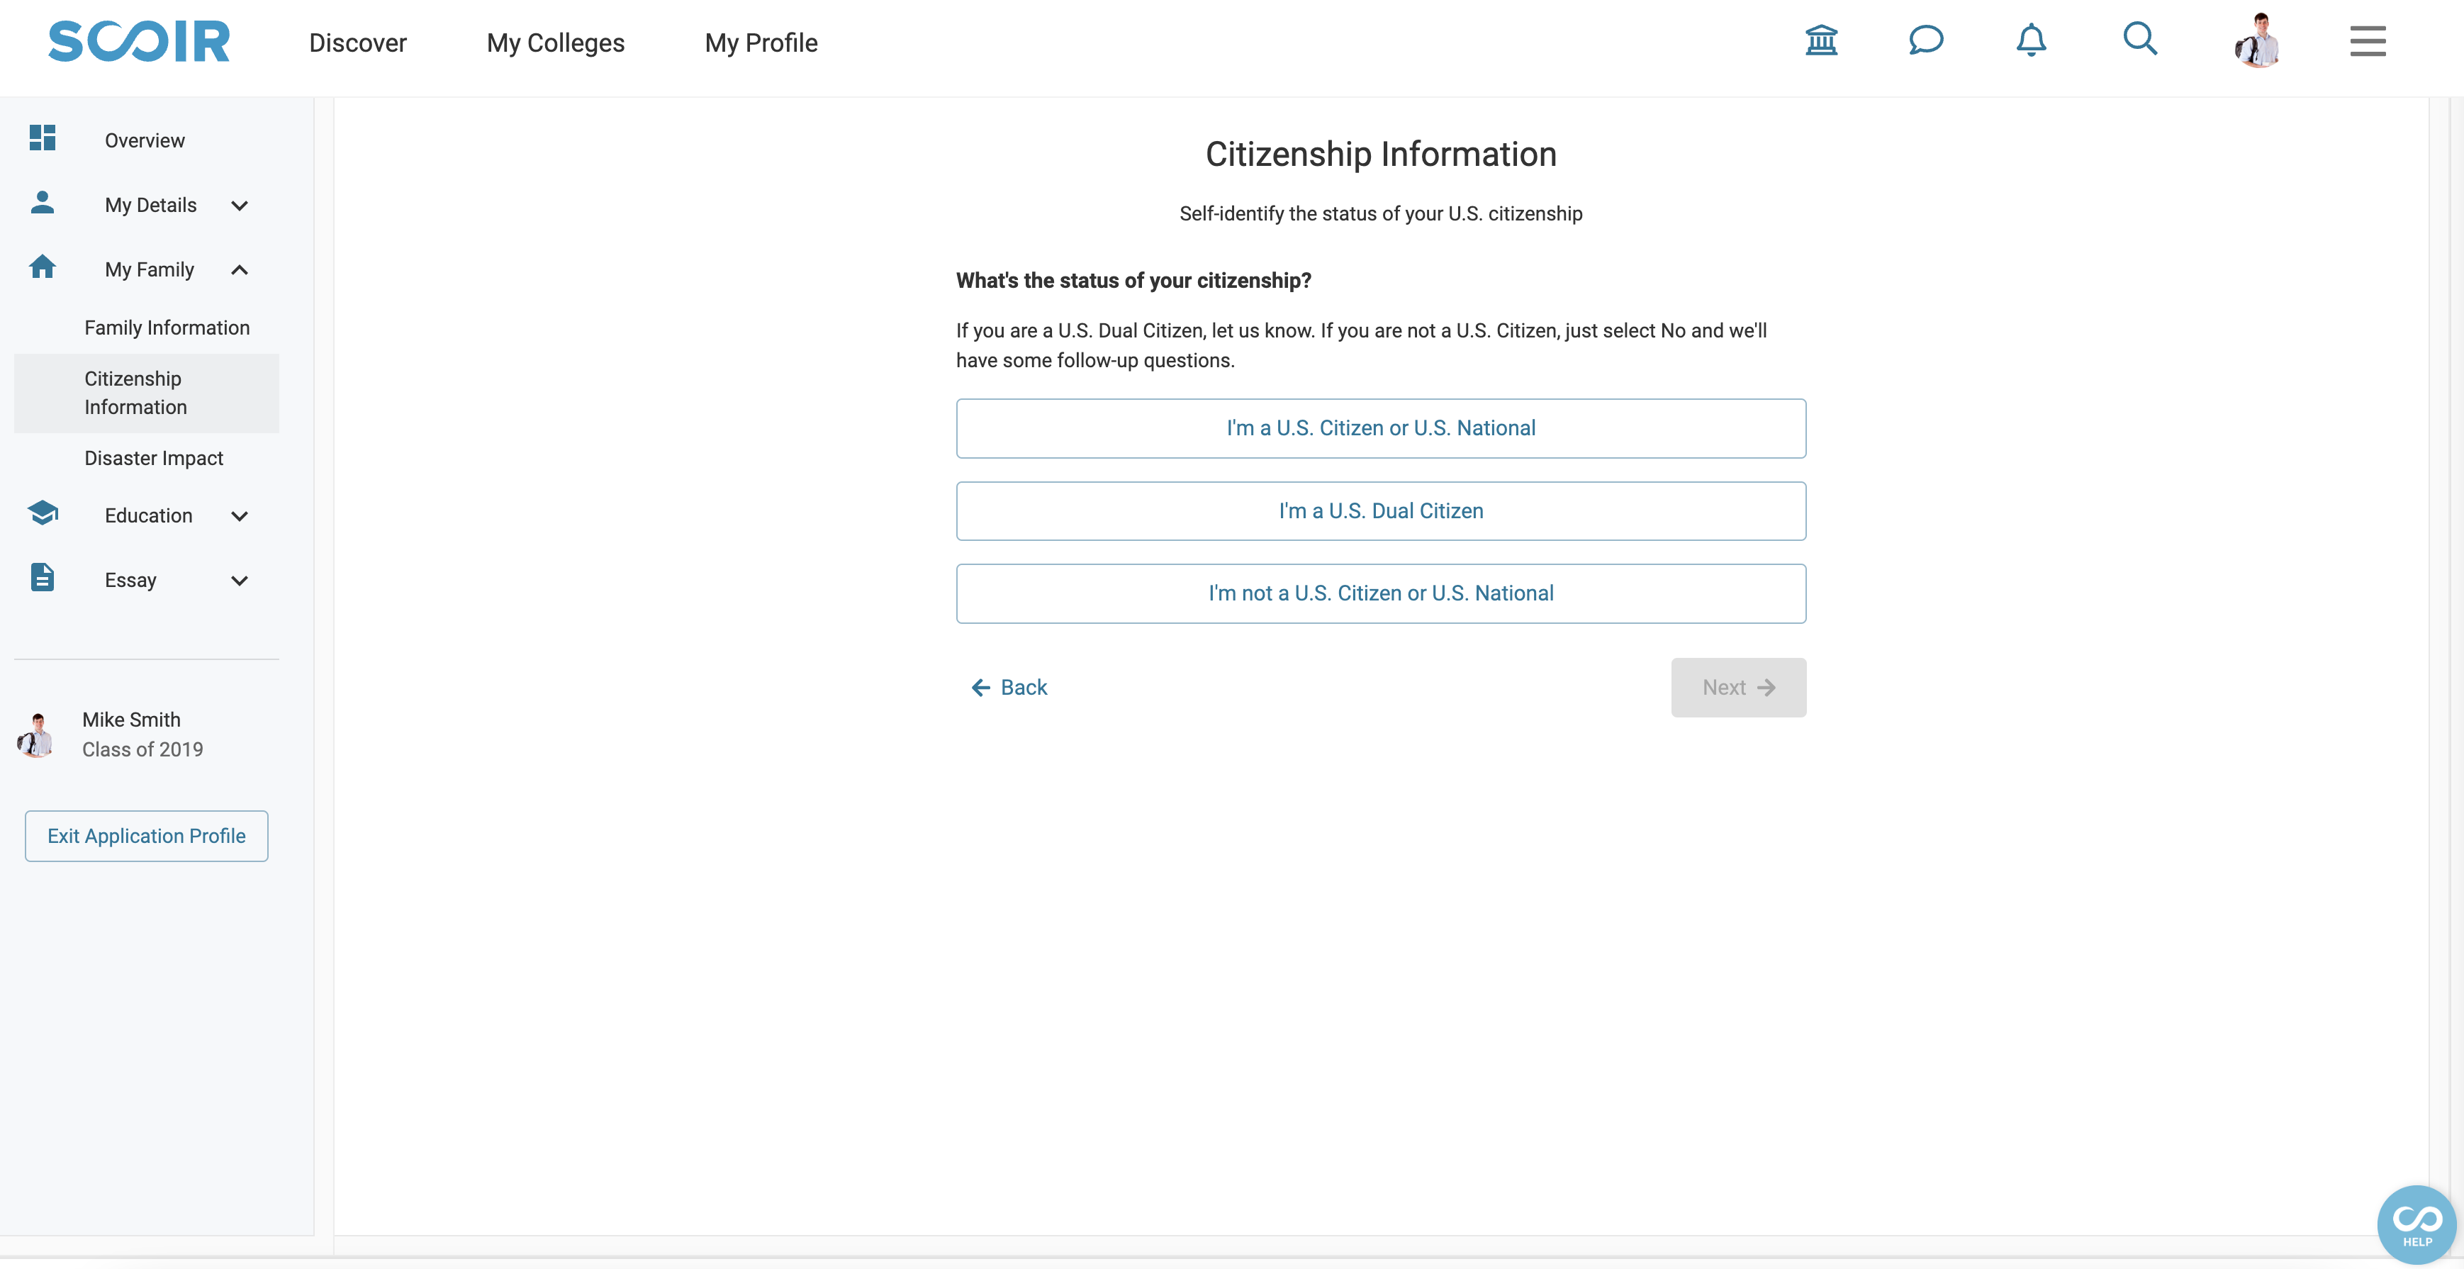This screenshot has width=2464, height=1269.
Task: Click the My Family house icon
Action: [x=42, y=267]
